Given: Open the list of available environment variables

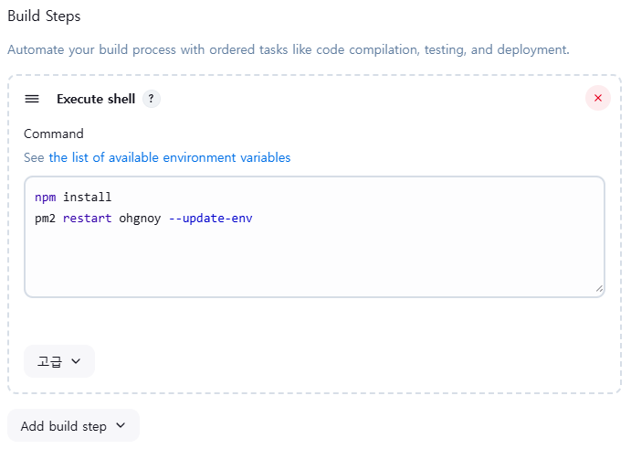Looking at the screenshot, I should (x=169, y=157).
